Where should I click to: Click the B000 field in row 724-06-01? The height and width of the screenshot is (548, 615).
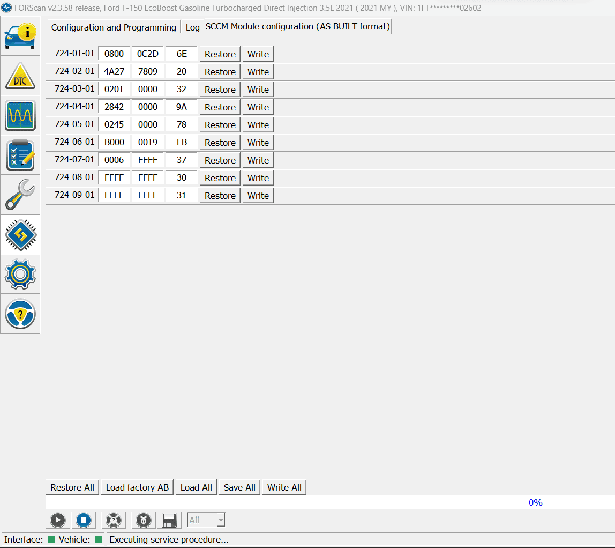pos(114,142)
